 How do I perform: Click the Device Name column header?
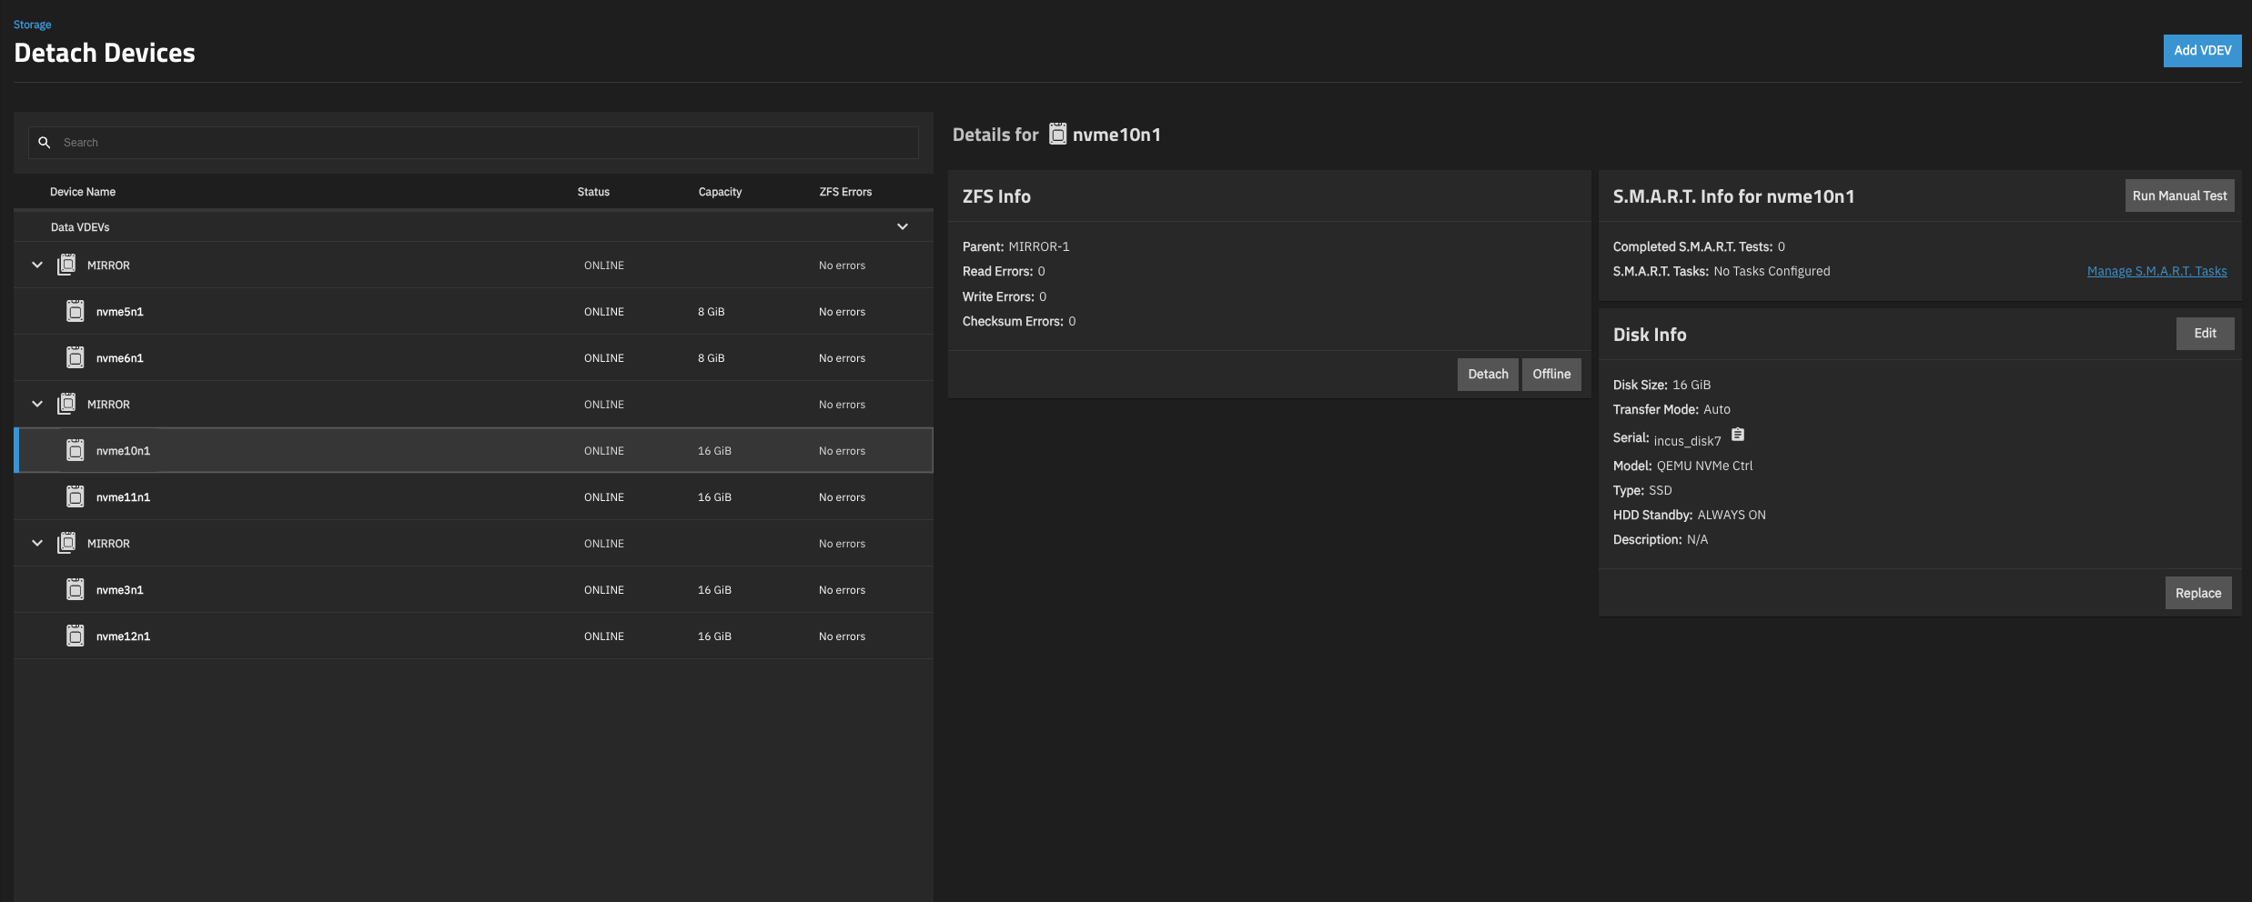[x=83, y=192]
